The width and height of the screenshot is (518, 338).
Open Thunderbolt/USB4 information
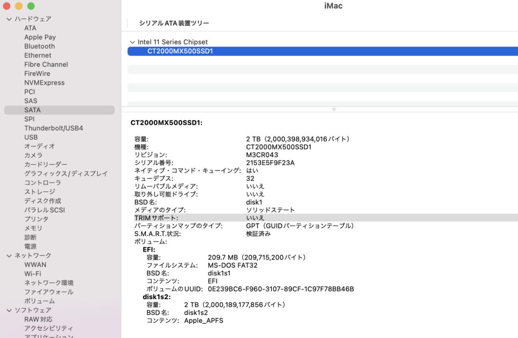(x=54, y=128)
